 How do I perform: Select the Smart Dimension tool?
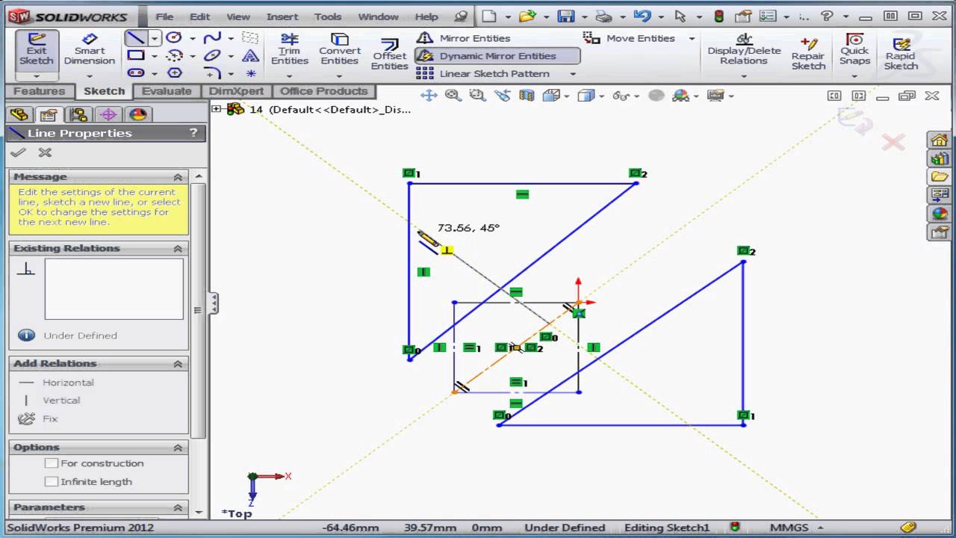89,50
